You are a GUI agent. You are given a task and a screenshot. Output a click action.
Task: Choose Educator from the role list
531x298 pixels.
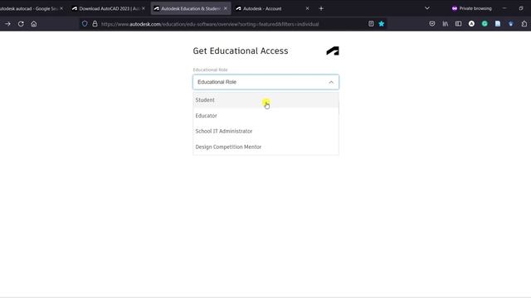click(265, 116)
